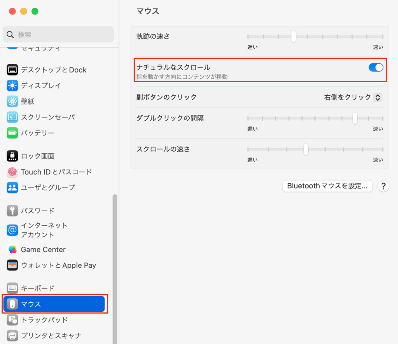
Task: Minimize window with yellow button
Action: pos(24,11)
